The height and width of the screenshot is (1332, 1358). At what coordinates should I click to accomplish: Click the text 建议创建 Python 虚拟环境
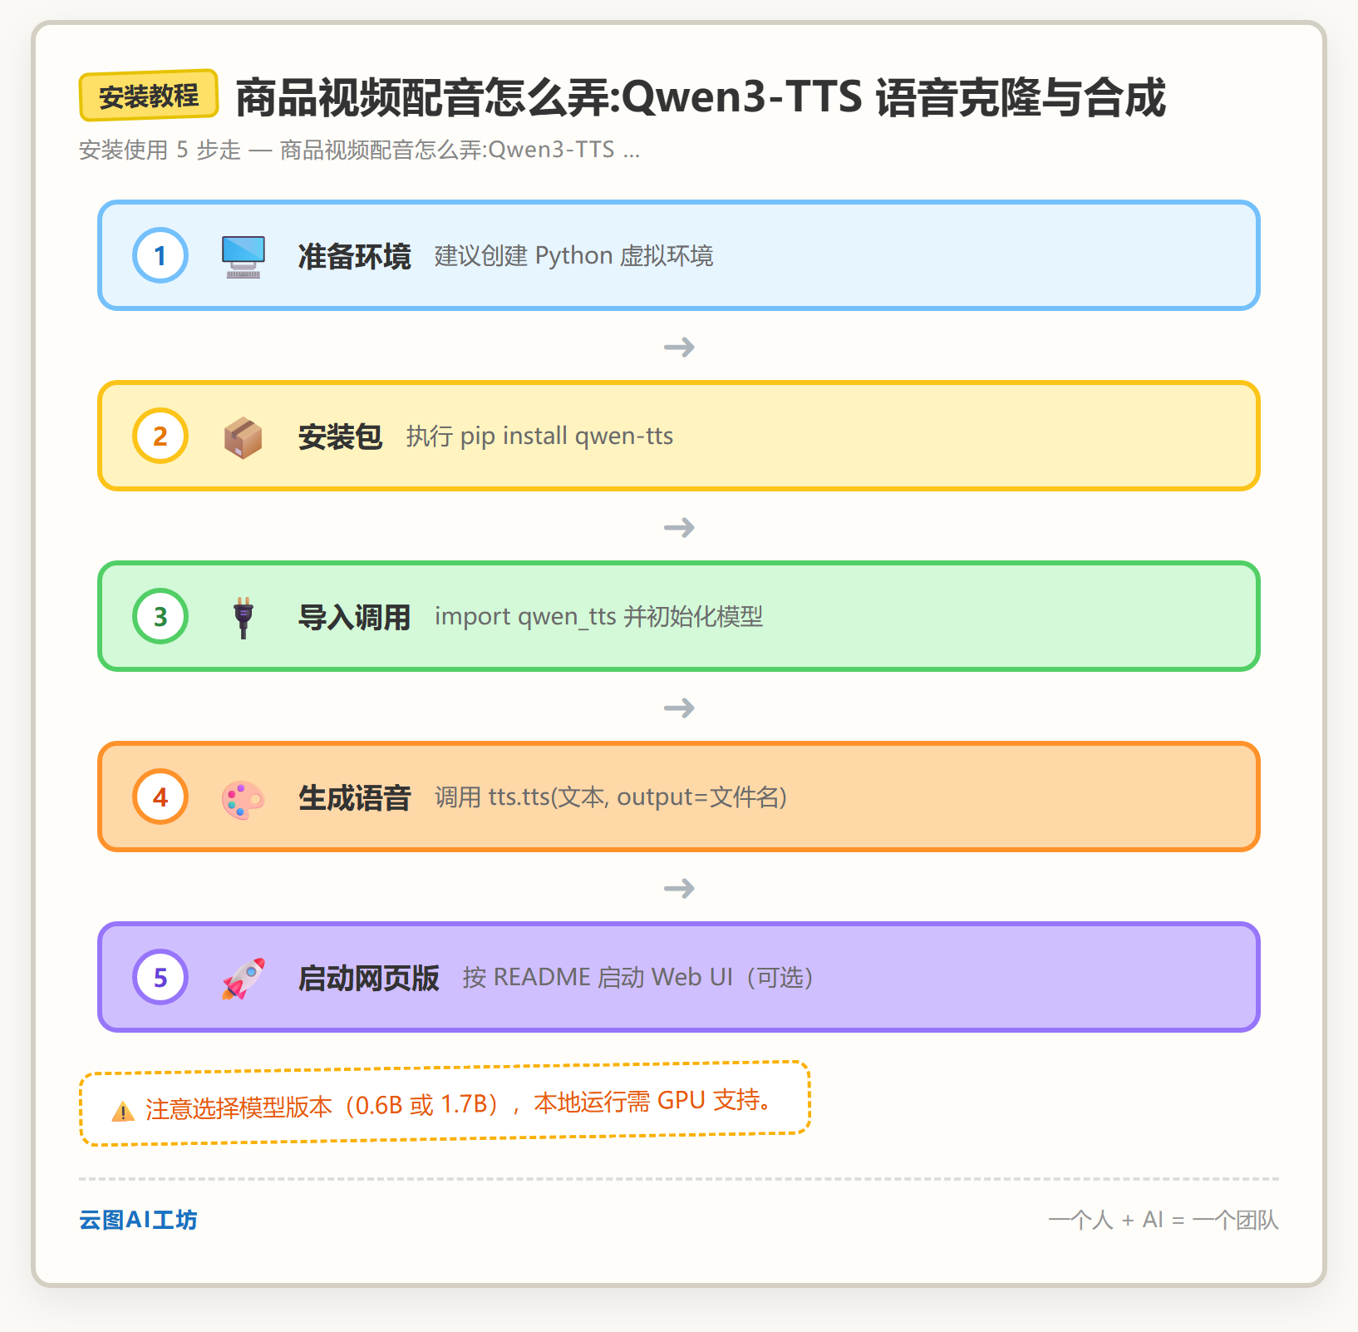pos(573,256)
